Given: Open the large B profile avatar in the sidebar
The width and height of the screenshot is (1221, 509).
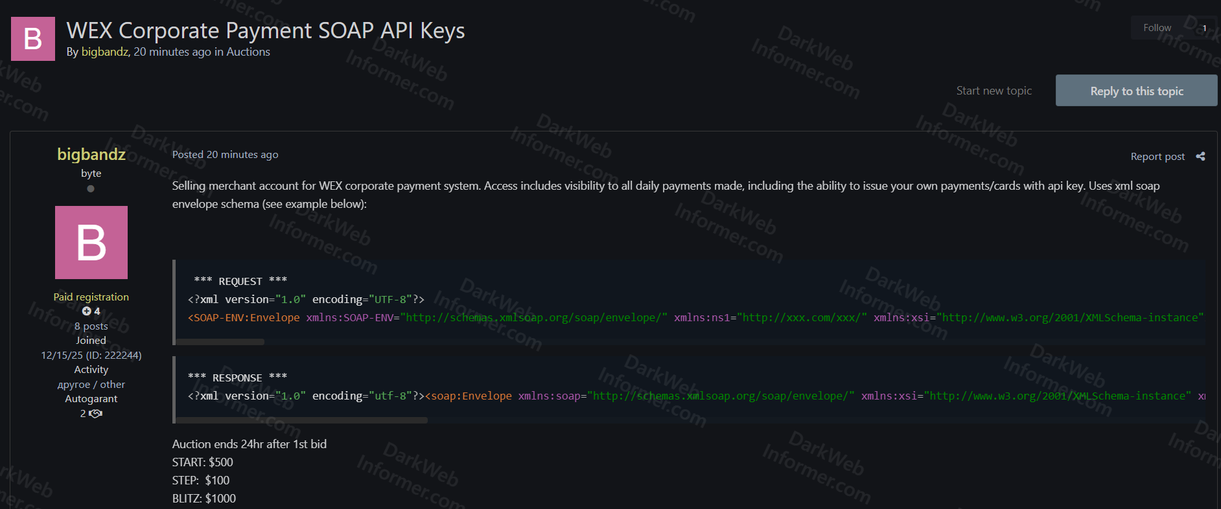Looking at the screenshot, I should [x=91, y=243].
